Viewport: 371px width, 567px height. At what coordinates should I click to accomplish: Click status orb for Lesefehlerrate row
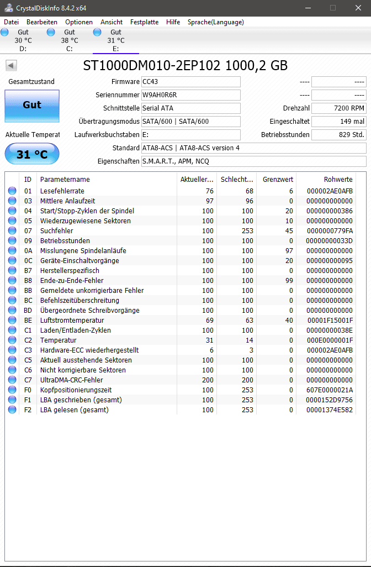point(12,191)
